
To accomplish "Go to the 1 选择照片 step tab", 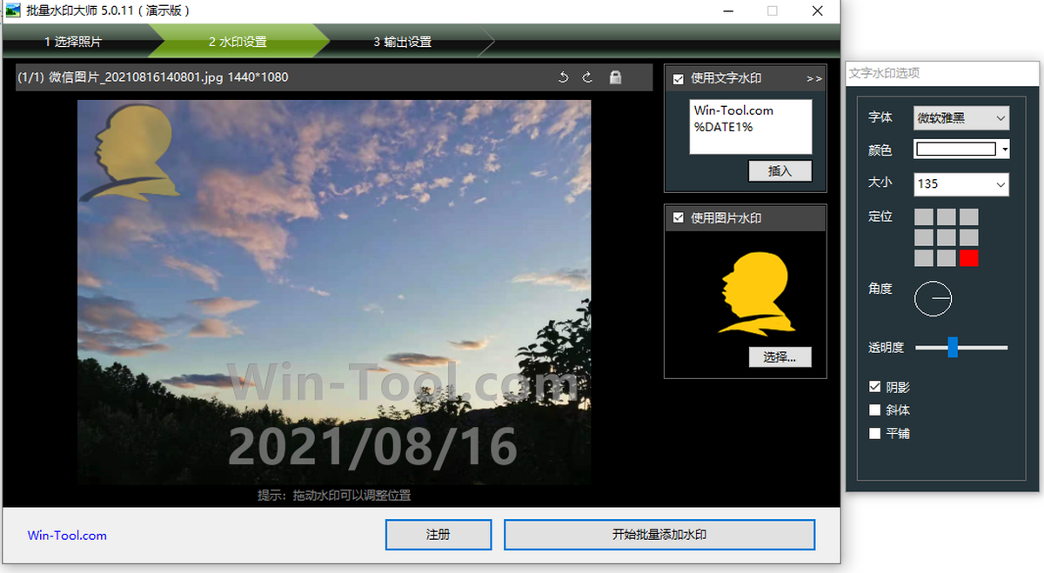I will coord(73,42).
